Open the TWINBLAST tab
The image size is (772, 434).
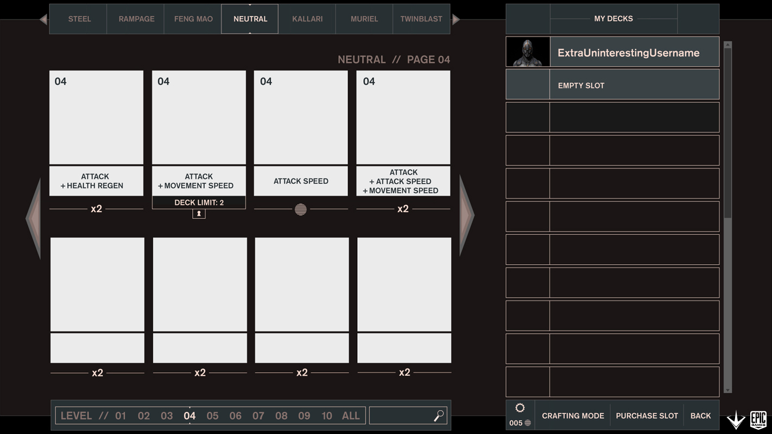point(421,19)
